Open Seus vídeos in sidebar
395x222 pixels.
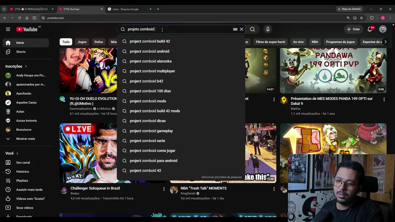click(26, 208)
